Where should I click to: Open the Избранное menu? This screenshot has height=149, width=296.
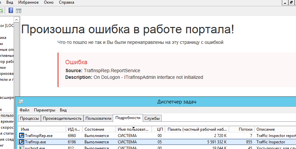[29, 2]
